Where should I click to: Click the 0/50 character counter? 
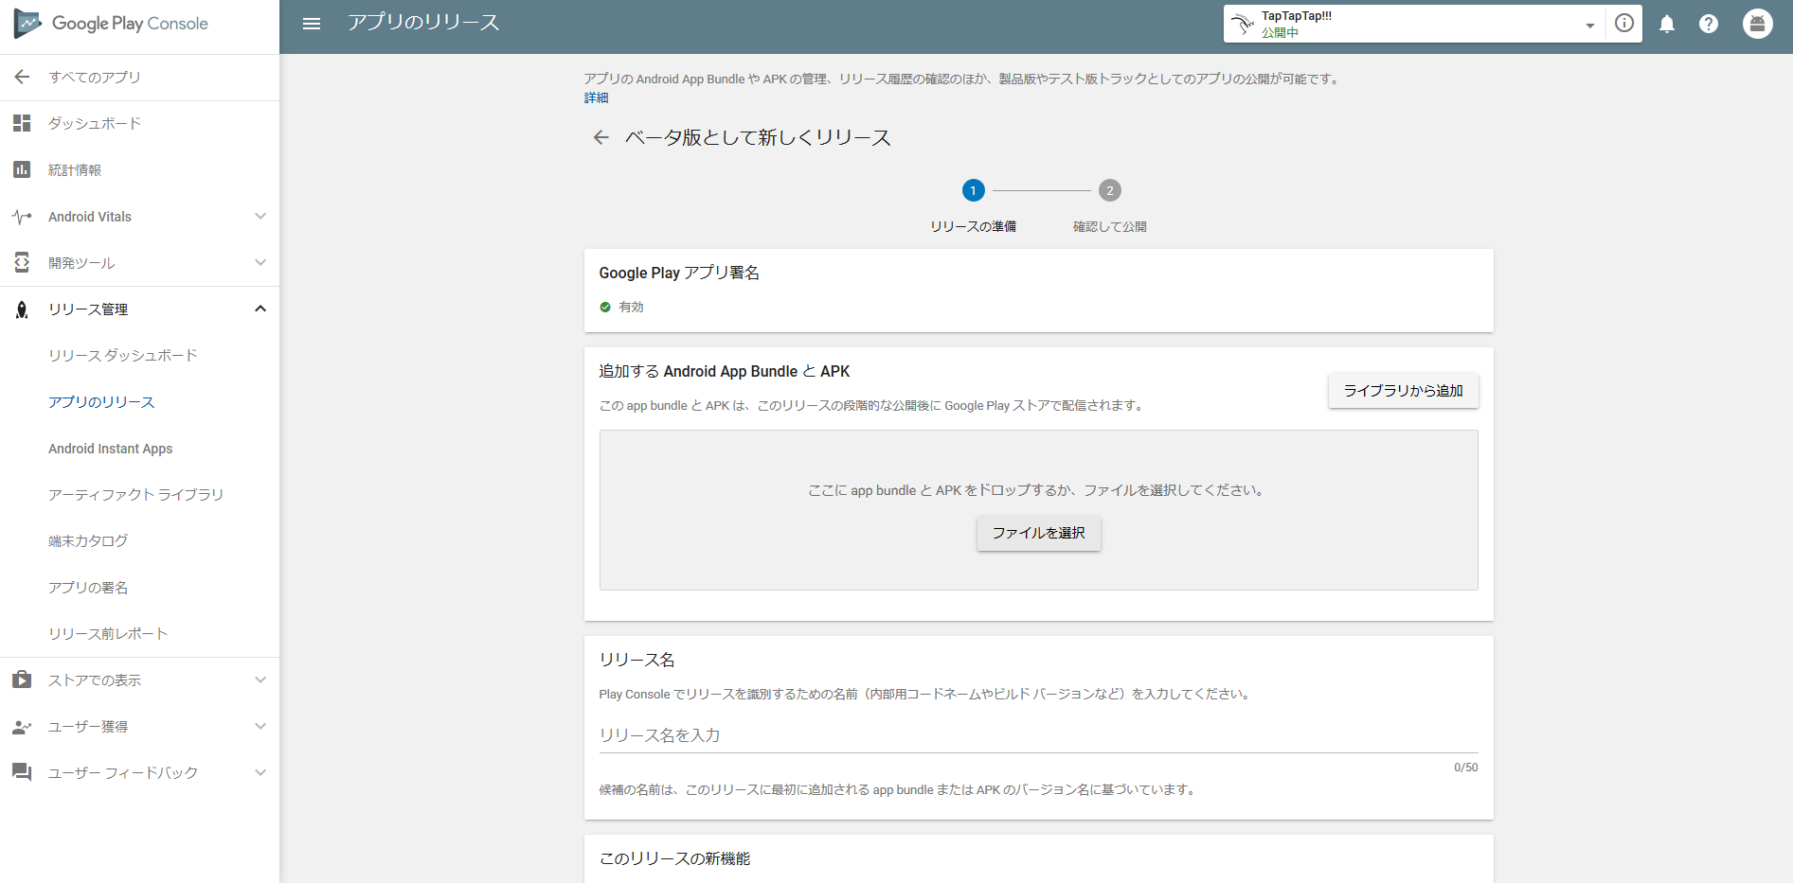click(1465, 768)
